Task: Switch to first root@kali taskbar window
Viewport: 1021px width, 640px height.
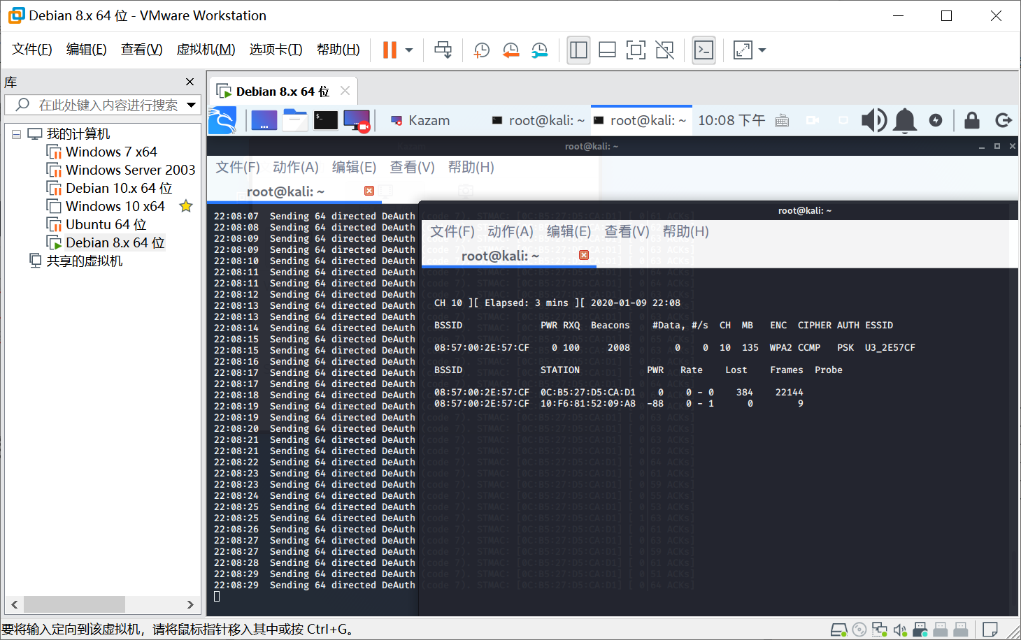Action: click(538, 120)
